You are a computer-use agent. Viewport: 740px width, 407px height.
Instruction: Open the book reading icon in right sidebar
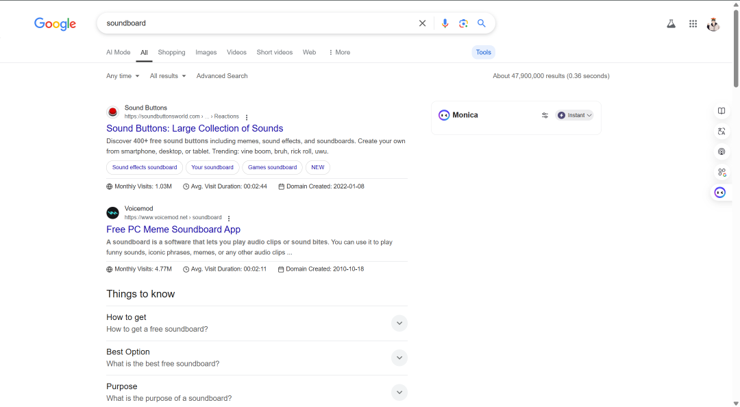coord(721,111)
